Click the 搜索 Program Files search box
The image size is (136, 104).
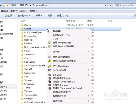(124, 5)
